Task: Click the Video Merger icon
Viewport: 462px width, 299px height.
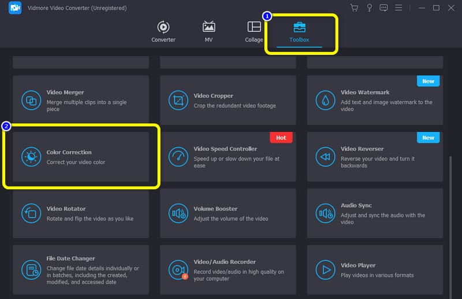Action: [30, 101]
